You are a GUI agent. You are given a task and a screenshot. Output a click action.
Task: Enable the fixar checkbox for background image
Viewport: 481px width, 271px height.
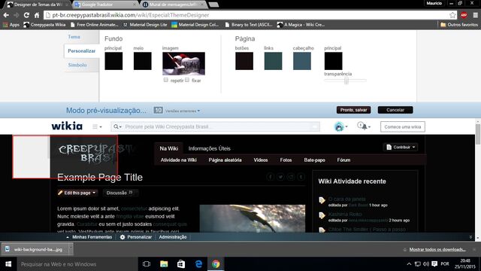click(187, 80)
